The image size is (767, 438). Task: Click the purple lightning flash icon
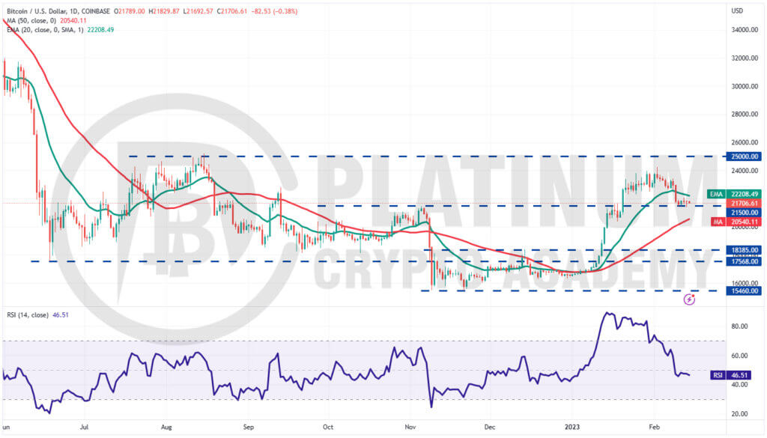[689, 299]
